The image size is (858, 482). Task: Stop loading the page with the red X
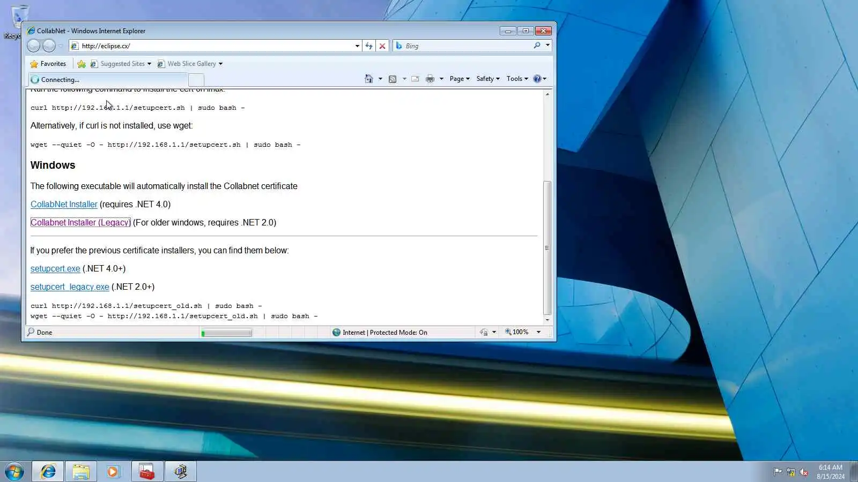tap(382, 46)
